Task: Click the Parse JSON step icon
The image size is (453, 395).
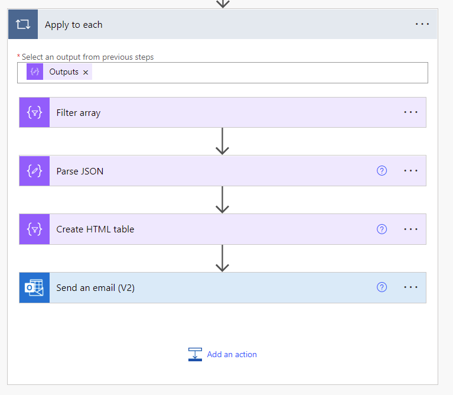Action: coord(34,171)
